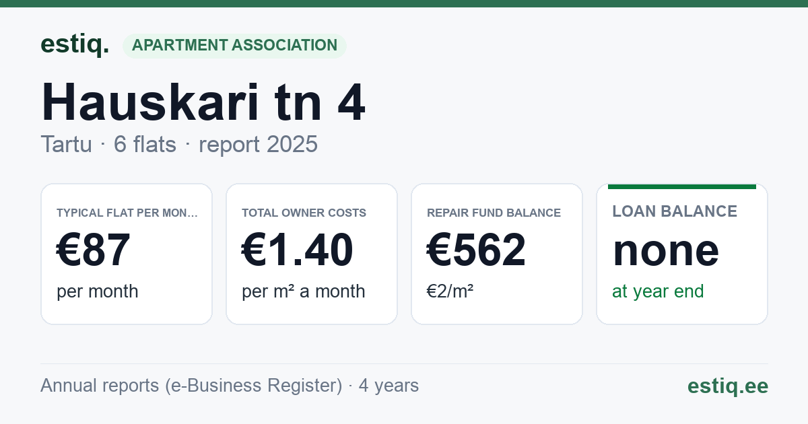Click the LOAN BALANCE label
This screenshot has width=808, height=424.
675,211
